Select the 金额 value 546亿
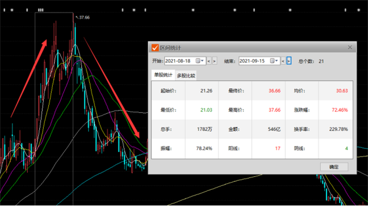Image resolution: width=368 pixels, height=206 pixels. [274, 129]
